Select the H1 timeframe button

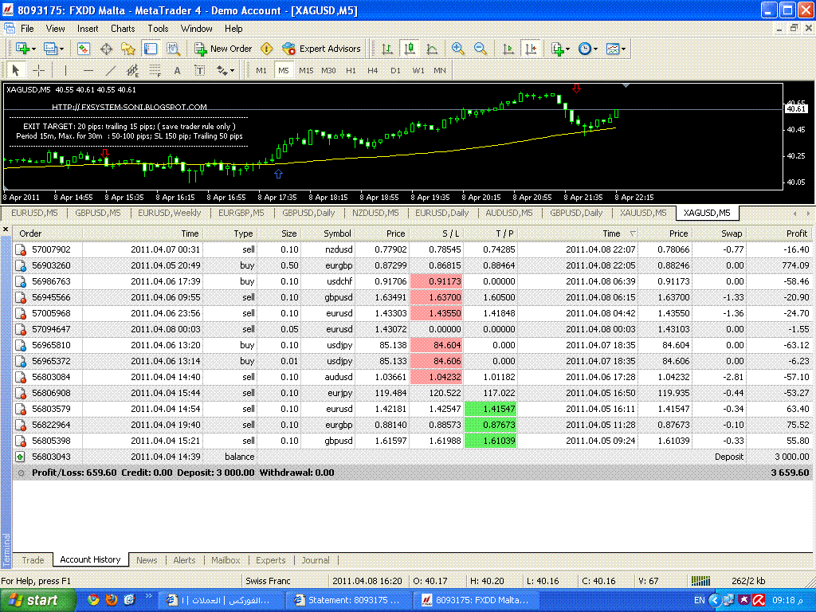pyautogui.click(x=351, y=70)
